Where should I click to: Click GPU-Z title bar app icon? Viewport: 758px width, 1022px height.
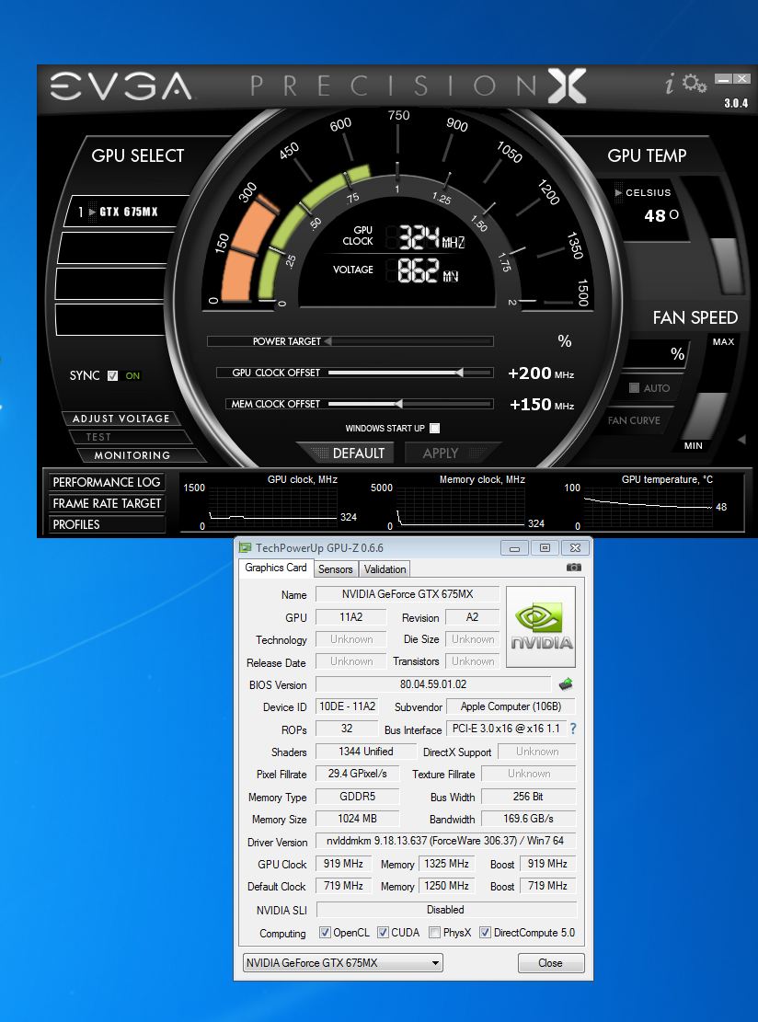coord(245,547)
